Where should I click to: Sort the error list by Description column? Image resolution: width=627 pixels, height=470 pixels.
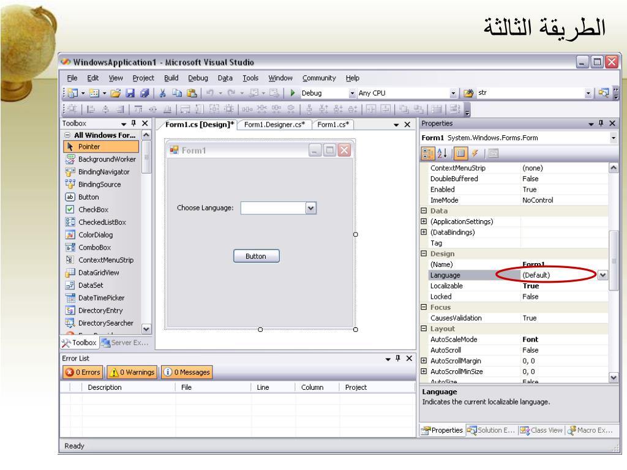coord(128,387)
